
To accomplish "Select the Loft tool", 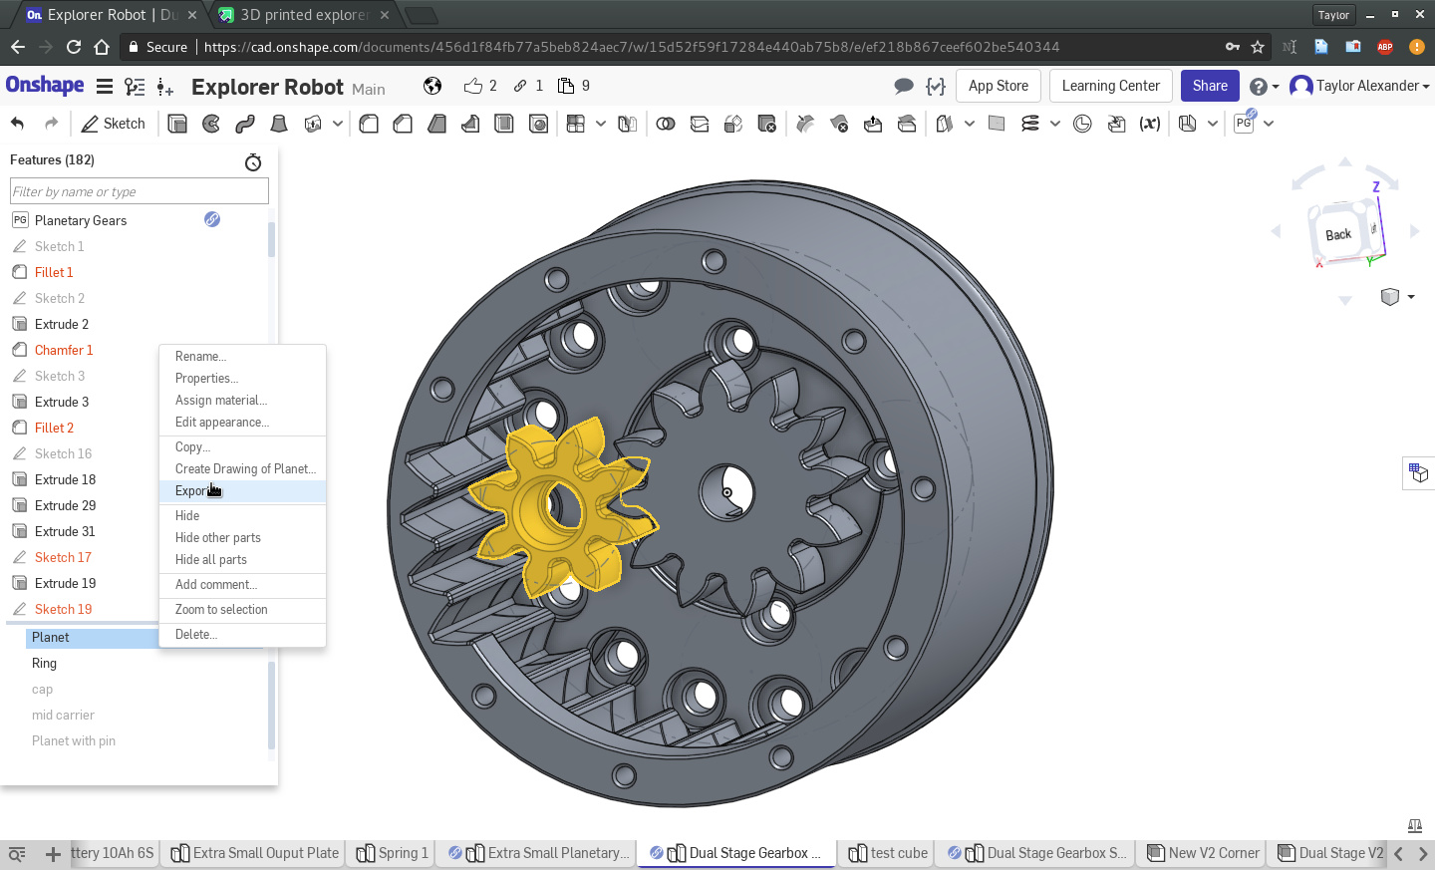I will [x=279, y=124].
